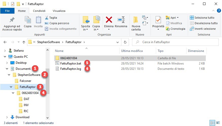Click the Copia clipboard icon
This screenshot has height=126, width=222.
tap(28, 22)
